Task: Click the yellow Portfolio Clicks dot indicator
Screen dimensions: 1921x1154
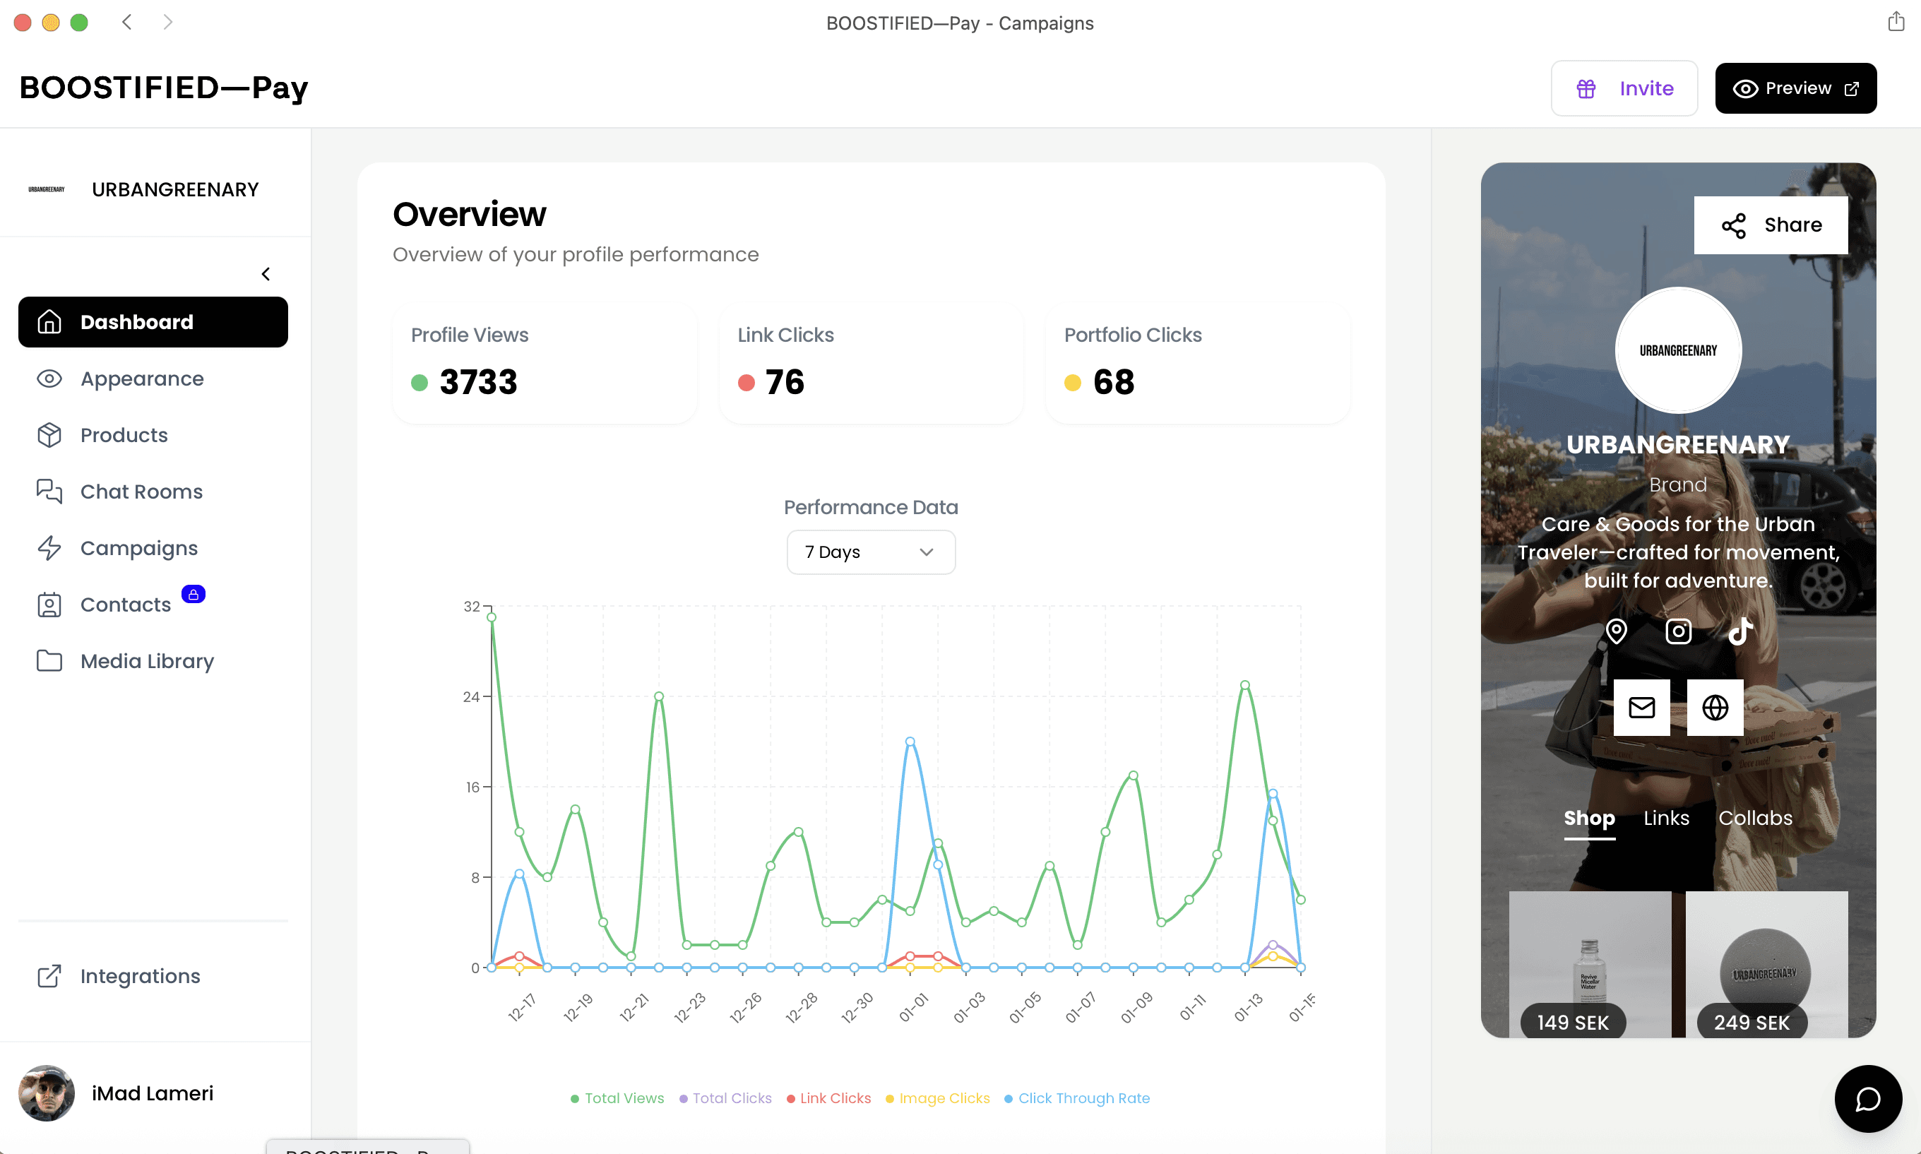Action: tap(1073, 383)
